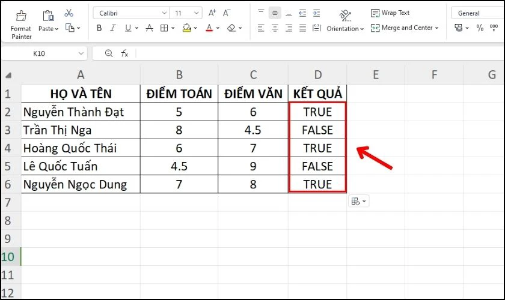Select row 10 header

click(x=11, y=257)
